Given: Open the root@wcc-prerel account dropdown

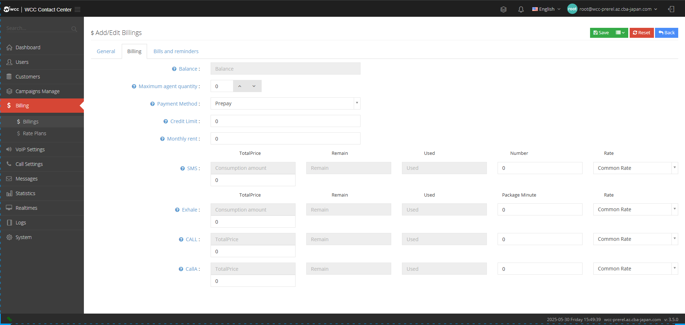Looking at the screenshot, I should click(x=618, y=9).
